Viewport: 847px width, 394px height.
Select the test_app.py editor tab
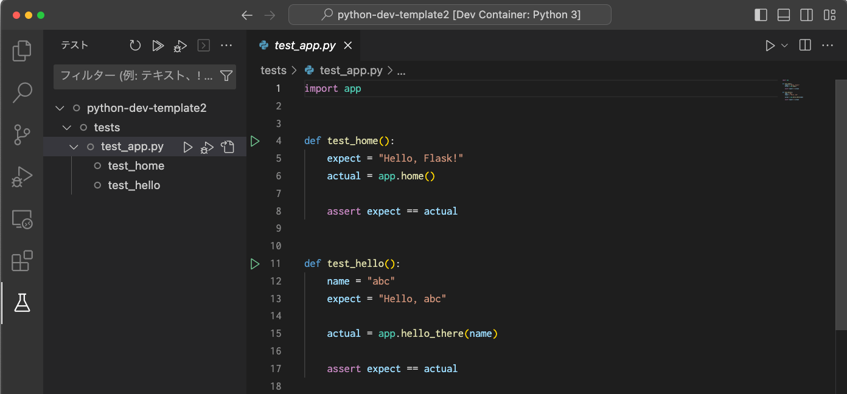[304, 46]
